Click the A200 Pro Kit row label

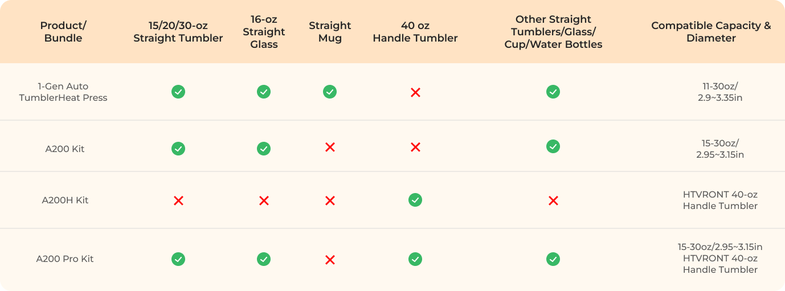pyautogui.click(x=65, y=259)
